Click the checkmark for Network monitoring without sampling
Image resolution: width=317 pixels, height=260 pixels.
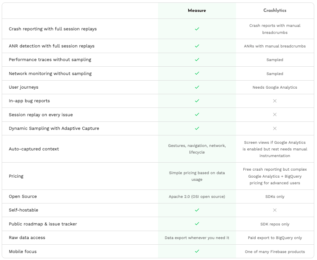tap(197, 73)
